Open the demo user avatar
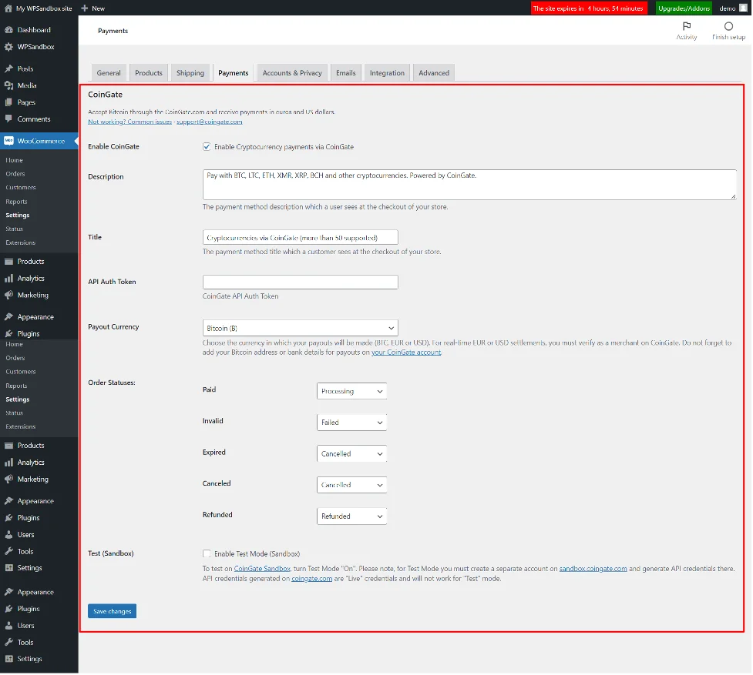 point(744,8)
